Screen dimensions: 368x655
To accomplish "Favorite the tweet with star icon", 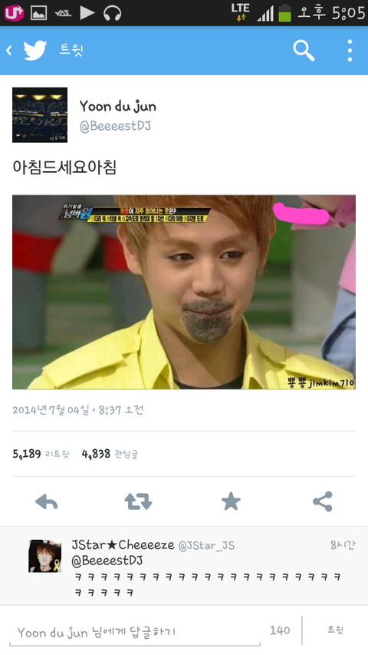I will (231, 501).
